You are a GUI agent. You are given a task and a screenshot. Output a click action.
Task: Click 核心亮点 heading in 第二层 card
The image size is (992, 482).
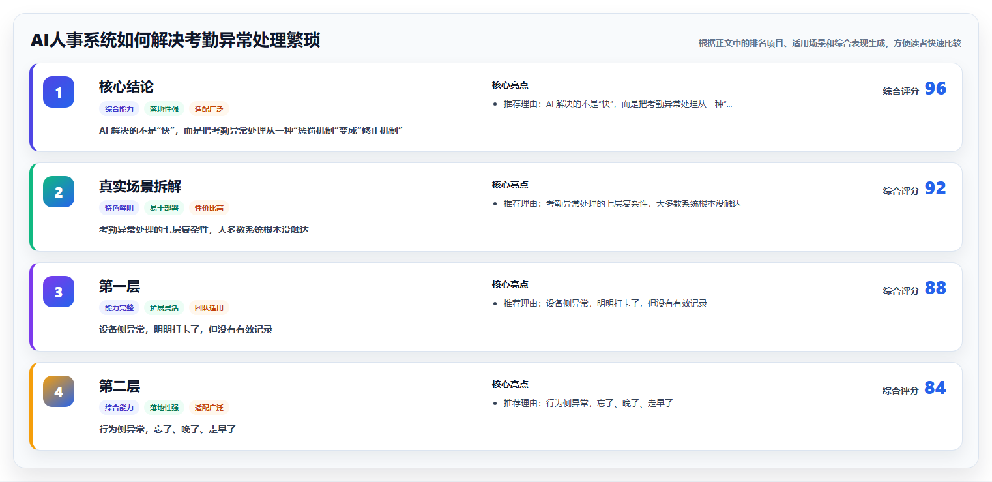[x=510, y=384]
